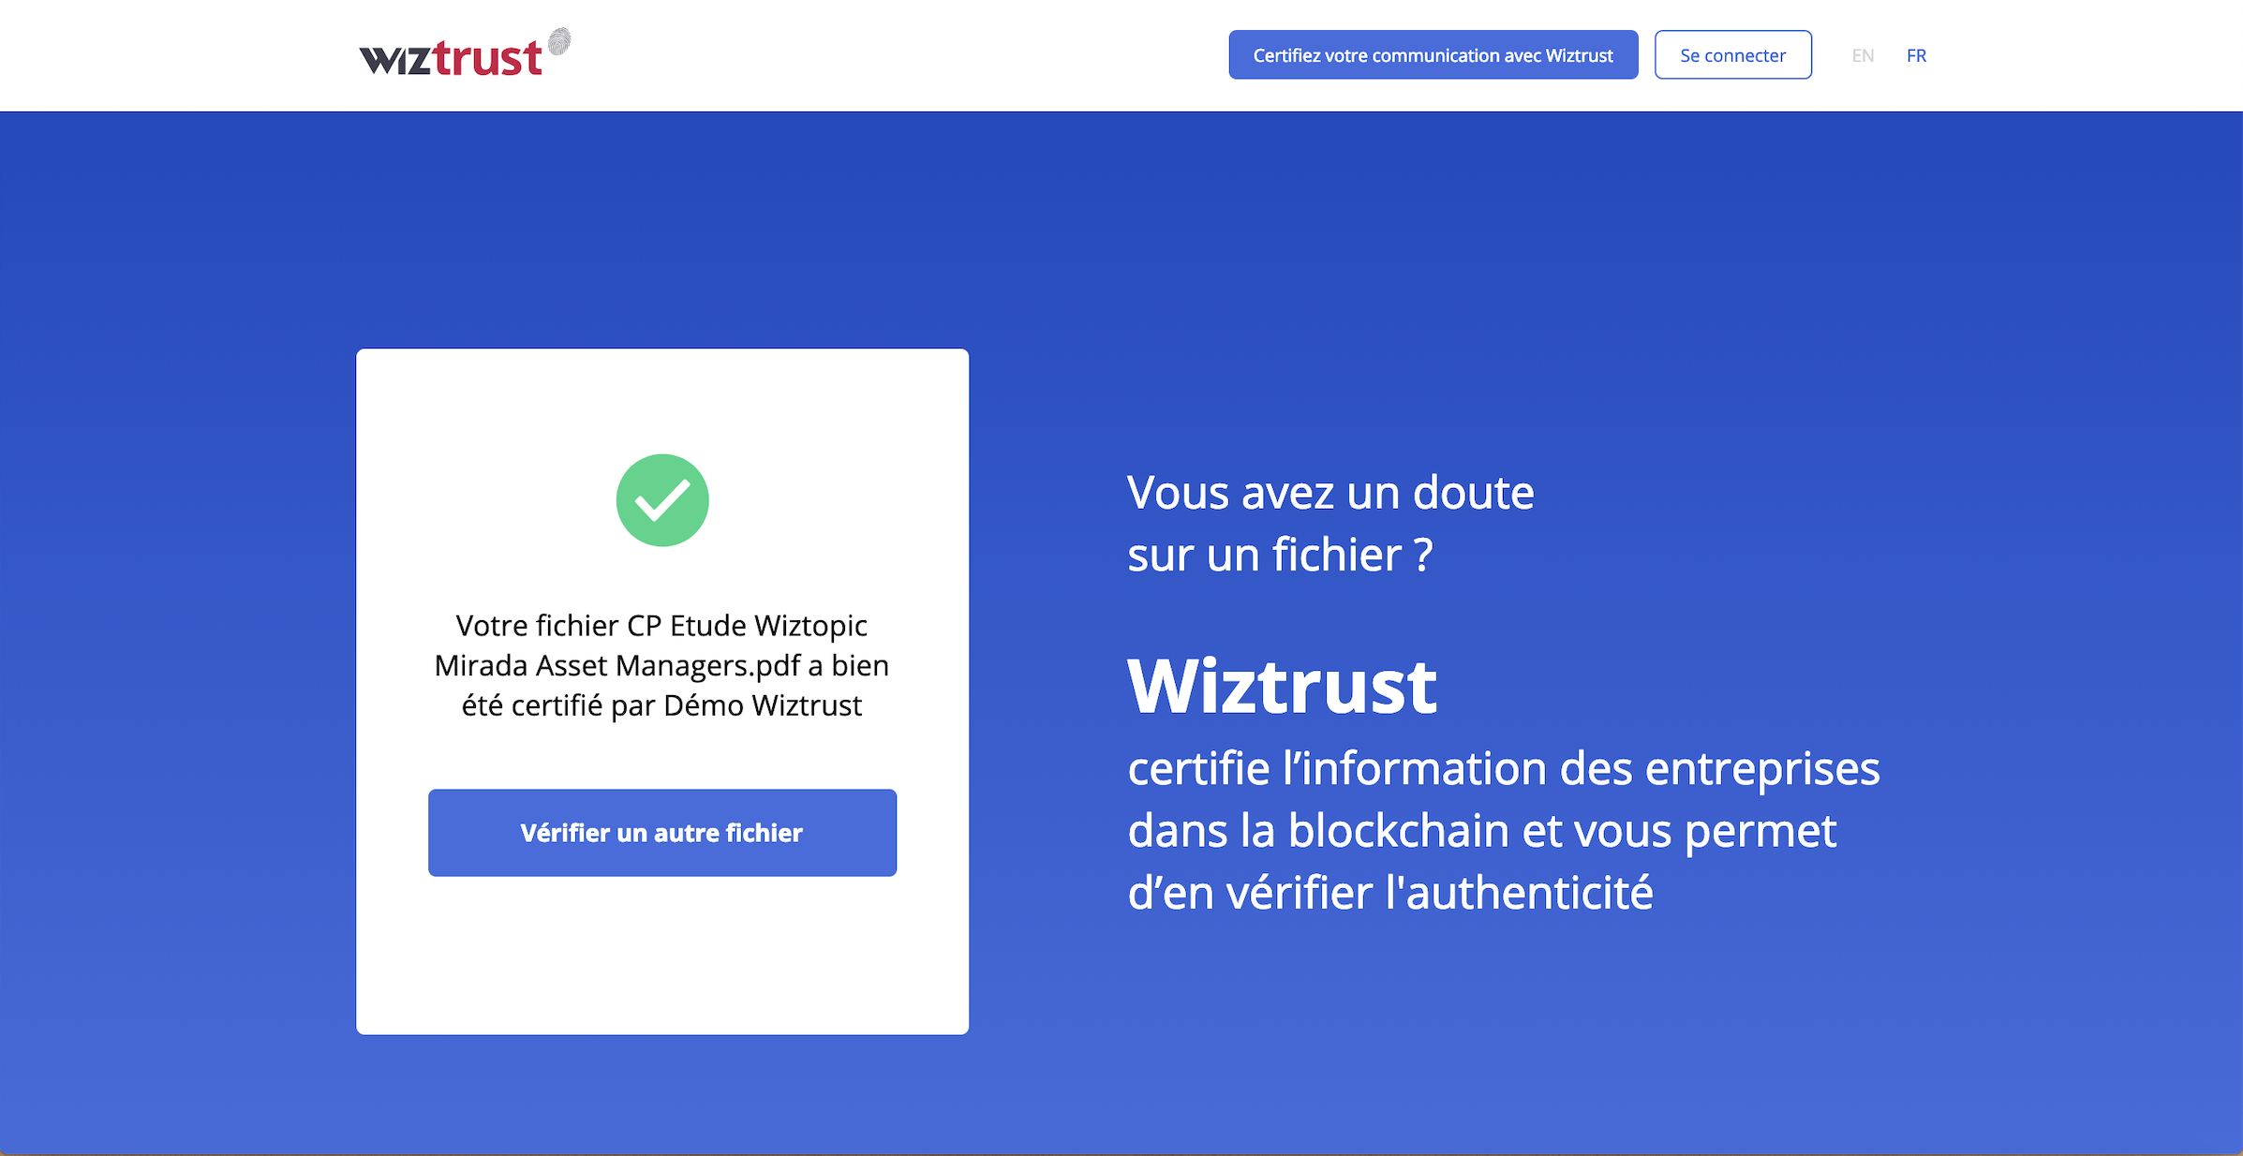The width and height of the screenshot is (2243, 1156).
Task: Switch language to EN
Action: click(1863, 55)
